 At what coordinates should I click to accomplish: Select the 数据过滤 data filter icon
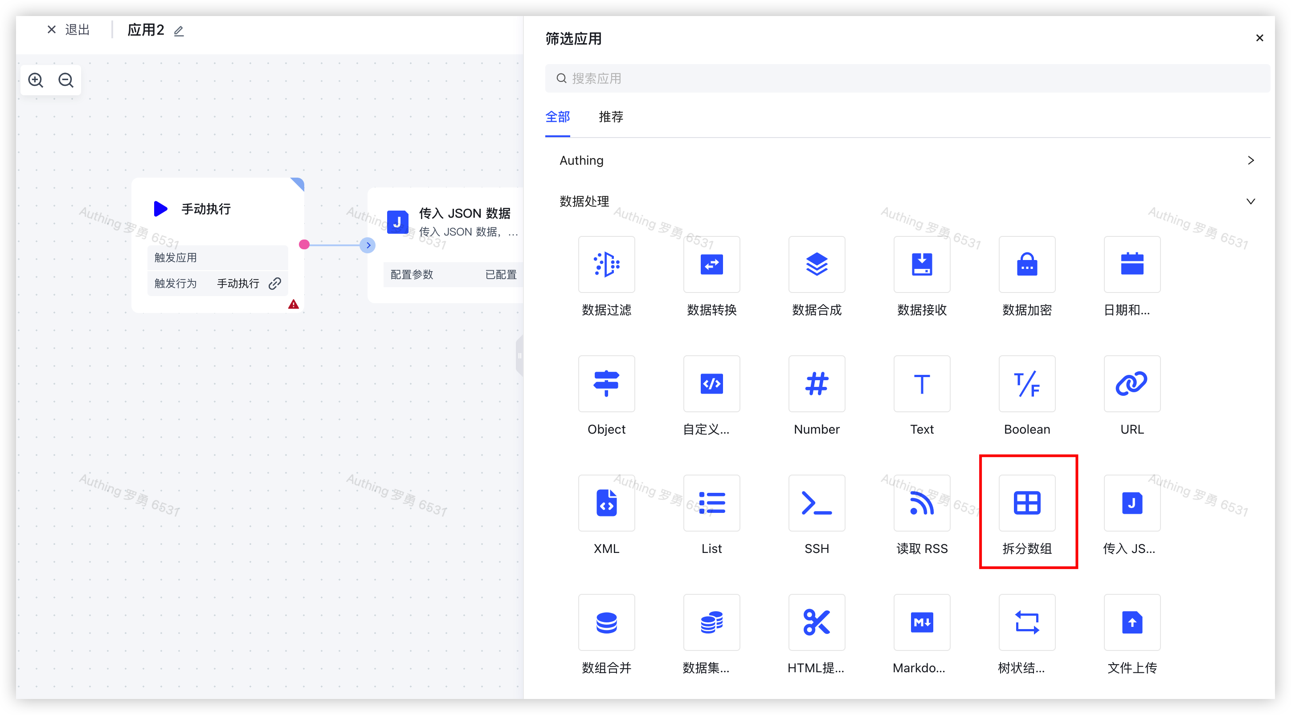click(x=606, y=264)
